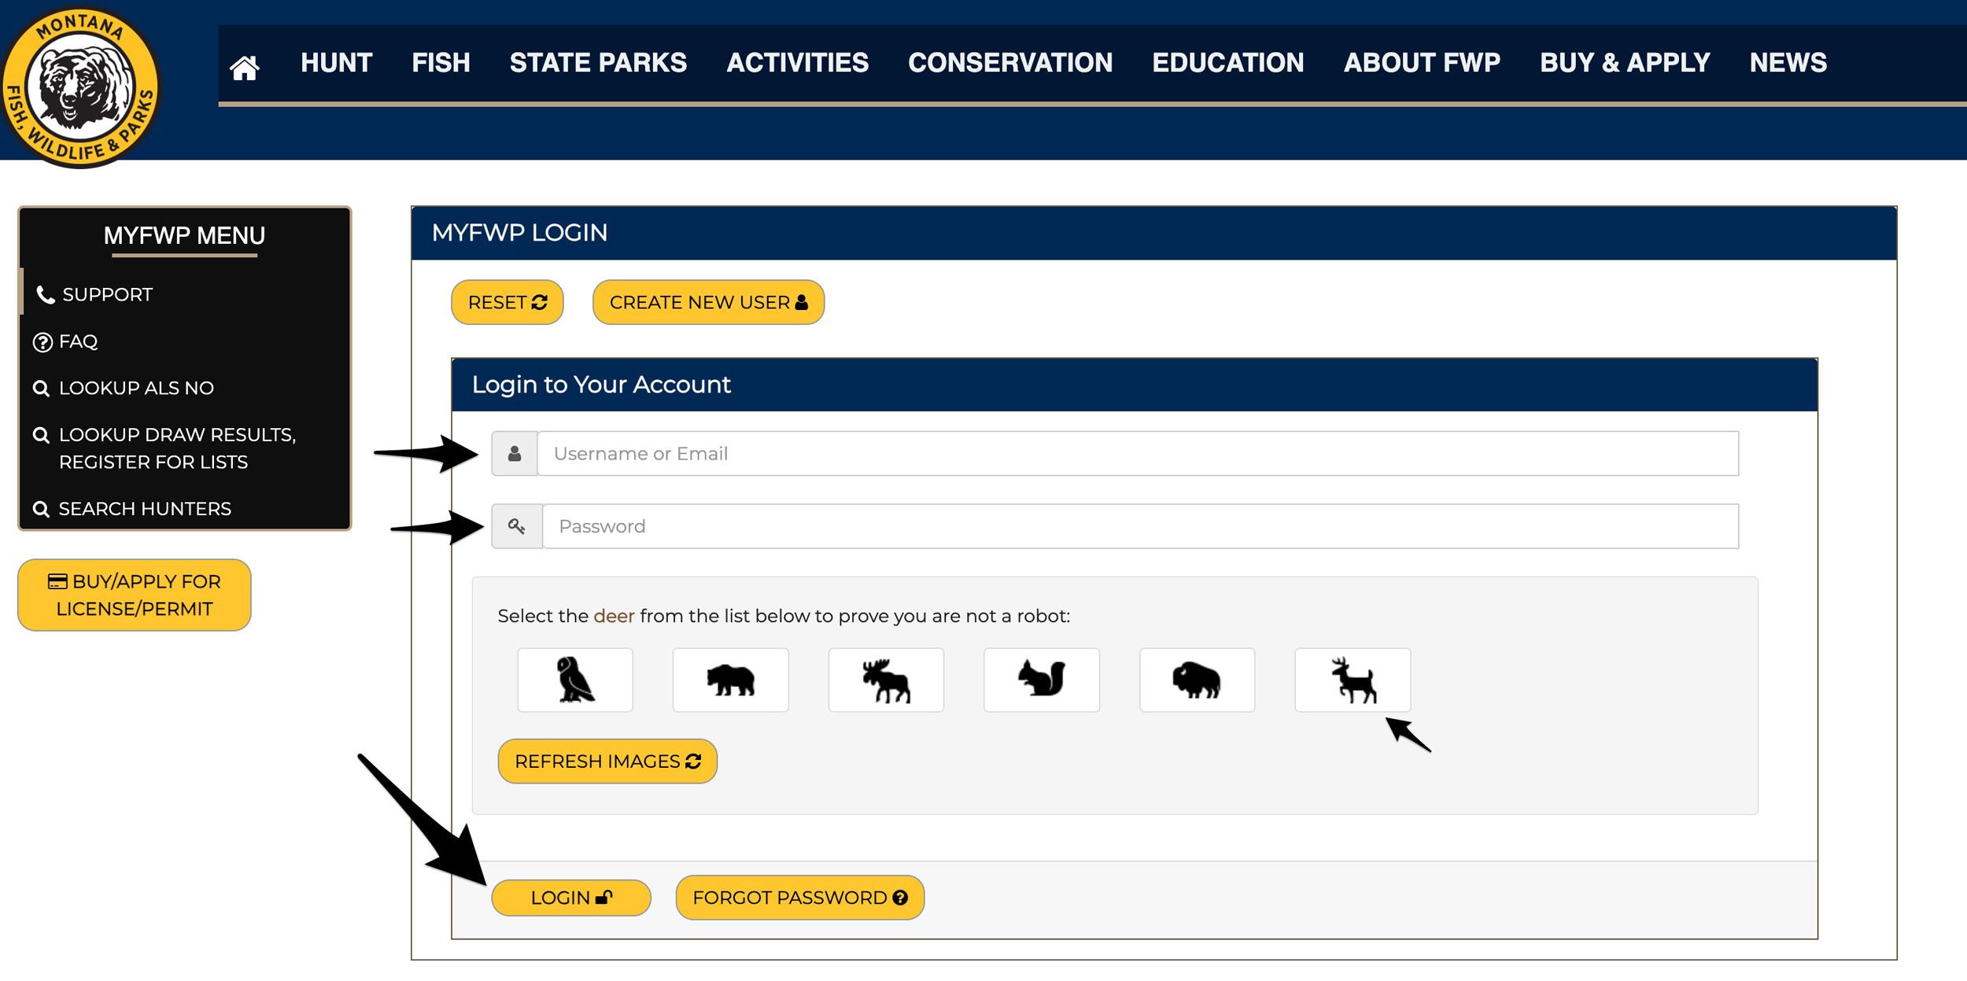The image size is (1967, 981).
Task: Click the CREATE NEW USER button
Action: tap(707, 301)
